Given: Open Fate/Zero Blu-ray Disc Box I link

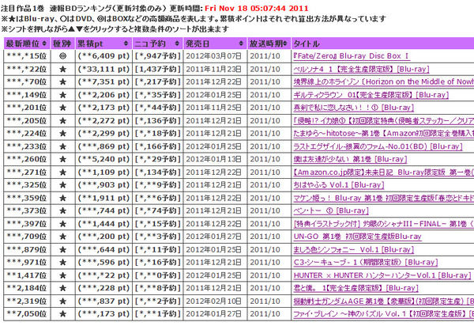Looking at the screenshot, I should click(x=352, y=56).
